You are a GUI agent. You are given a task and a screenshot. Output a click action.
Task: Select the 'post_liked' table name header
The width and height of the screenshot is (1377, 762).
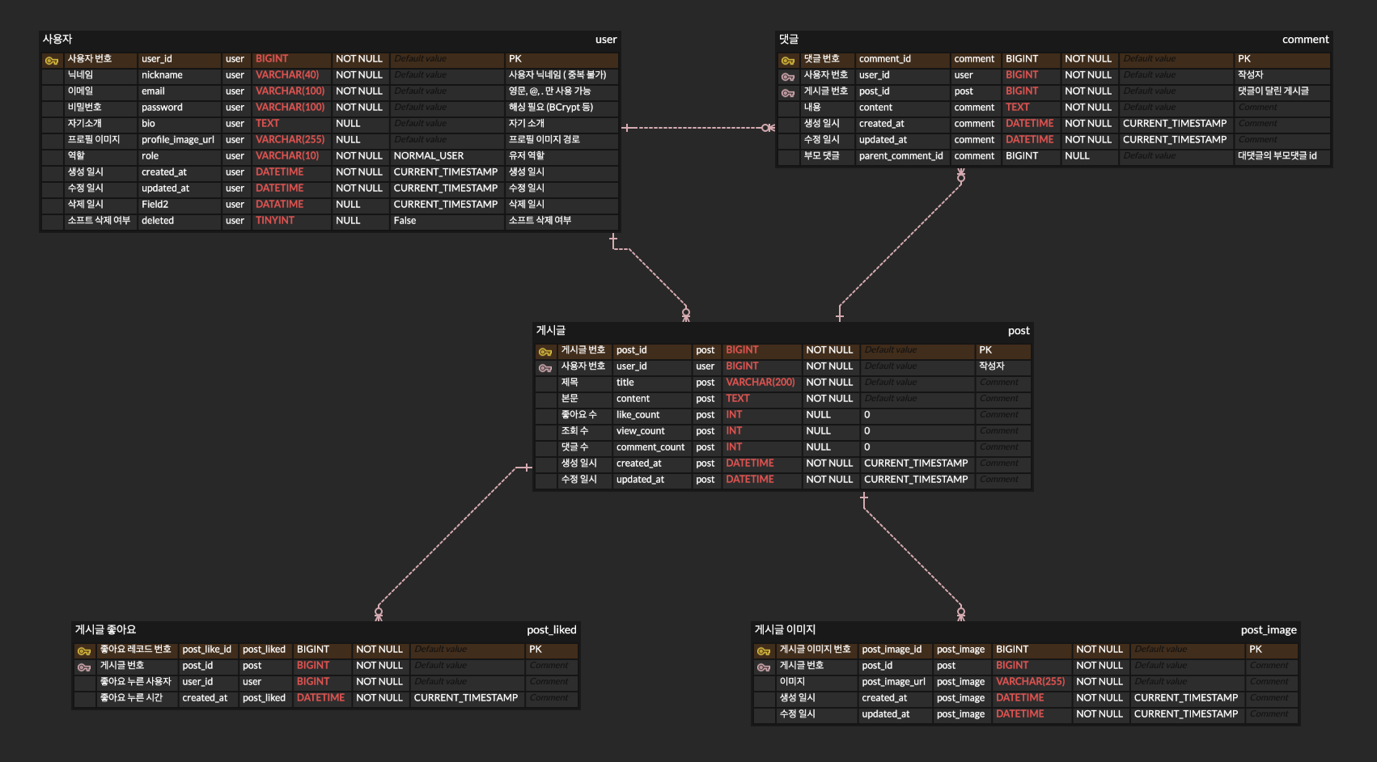coord(551,629)
